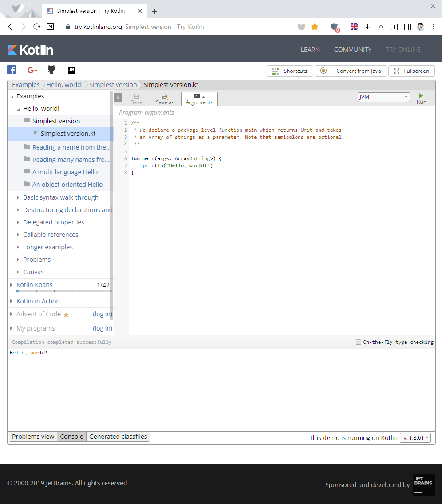Screen dimensions: 442x504
Task: Enter Fullscreen mode button
Action: [411, 71]
